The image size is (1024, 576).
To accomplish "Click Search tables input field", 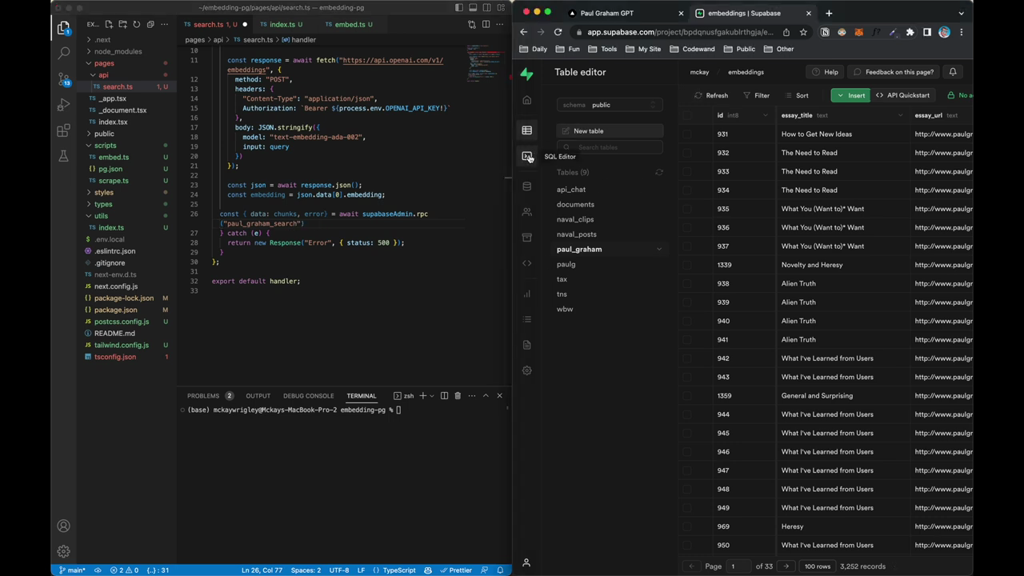I will click(610, 147).
